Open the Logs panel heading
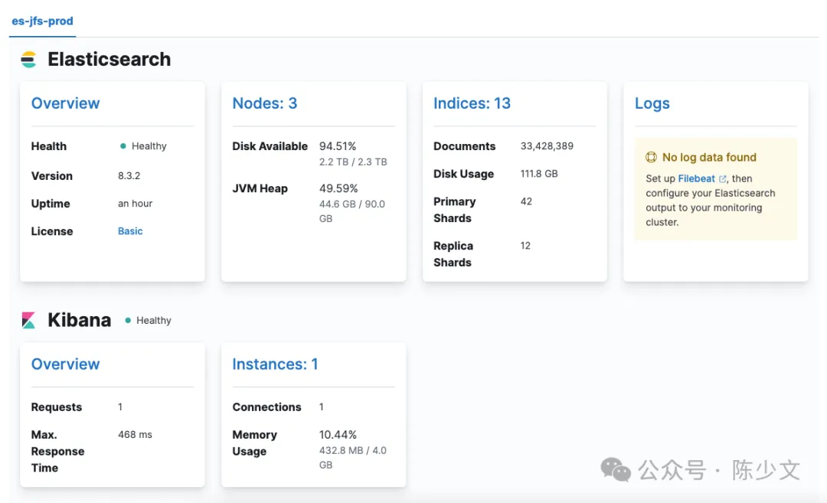This screenshot has height=503, width=827. coord(652,103)
